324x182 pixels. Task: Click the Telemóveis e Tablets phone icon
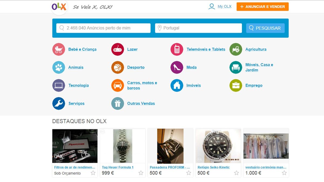177,49
